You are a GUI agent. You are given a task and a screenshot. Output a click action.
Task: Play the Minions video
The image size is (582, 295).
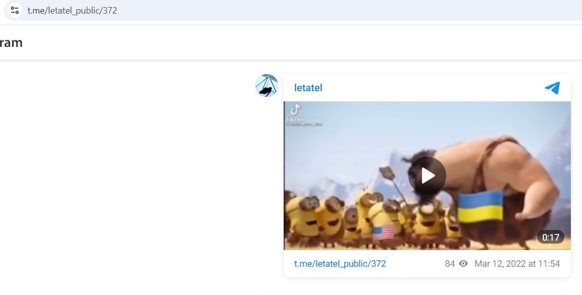point(427,175)
